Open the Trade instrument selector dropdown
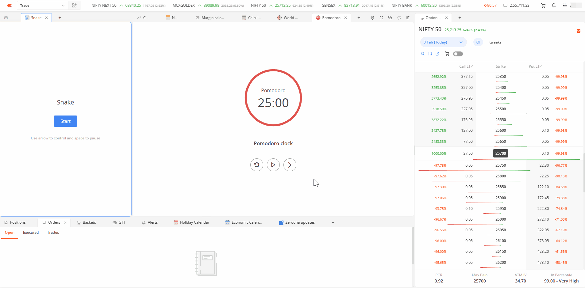Viewport: 585px width, 288px height. [x=42, y=5]
